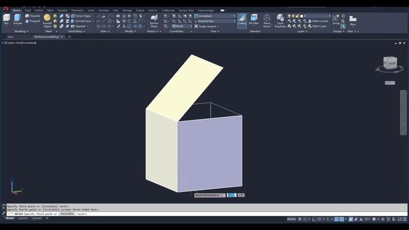Open the status bar customization menu
The height and width of the screenshot is (230, 409).
(x=405, y=219)
